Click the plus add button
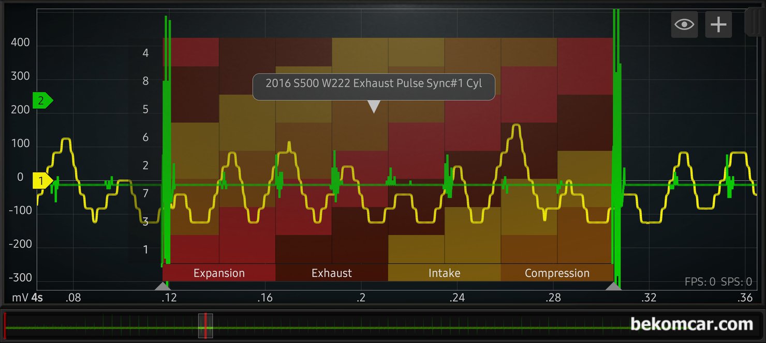The image size is (766, 343). [x=718, y=25]
